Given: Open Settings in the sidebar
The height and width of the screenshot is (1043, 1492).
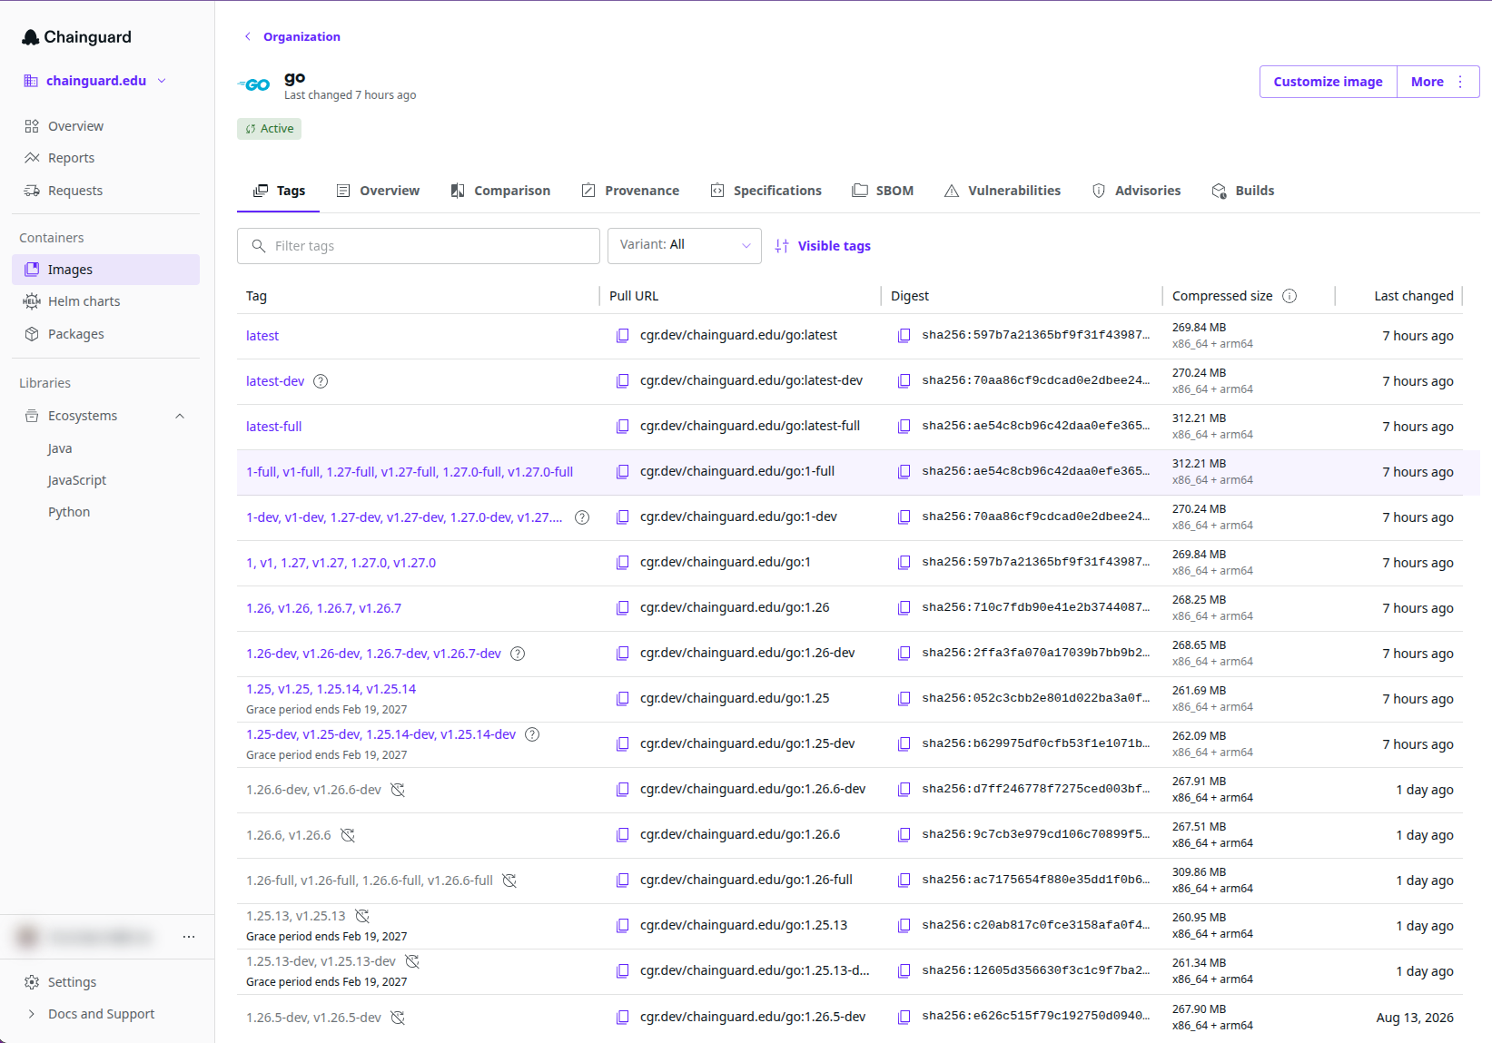Looking at the screenshot, I should pyautogui.click(x=105, y=982).
